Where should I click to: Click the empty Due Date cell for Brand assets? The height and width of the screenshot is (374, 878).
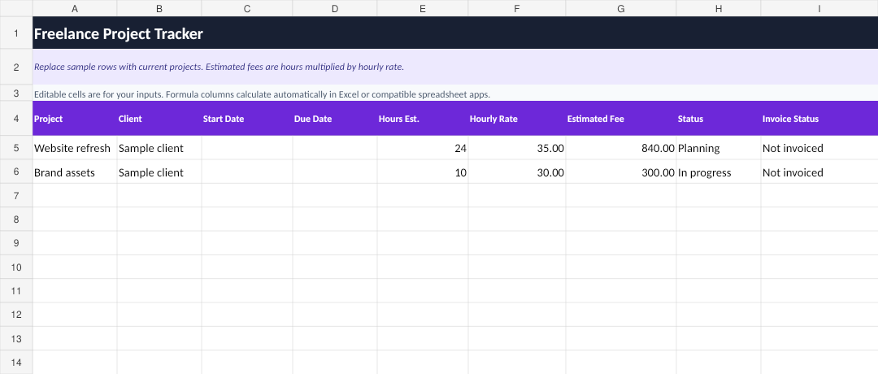click(x=335, y=172)
